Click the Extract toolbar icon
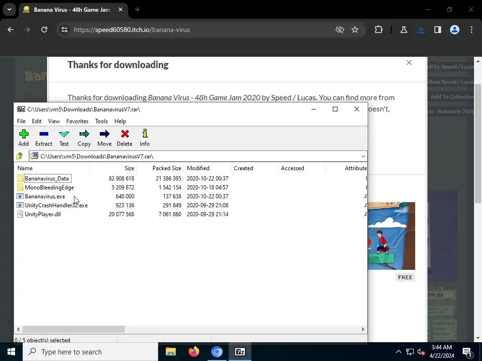The height and width of the screenshot is (361, 482). [44, 138]
